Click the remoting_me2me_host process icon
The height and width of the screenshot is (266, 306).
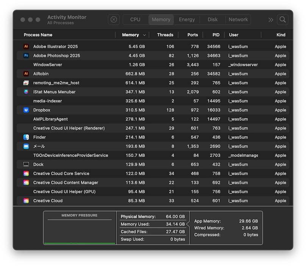click(26, 83)
